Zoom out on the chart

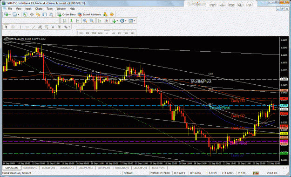(x=92, y=21)
